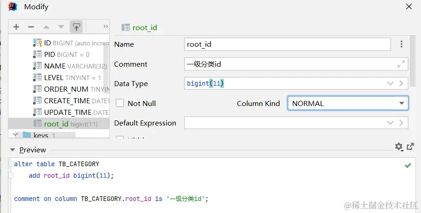This screenshot has height=213, width=421.
Task: Move the selected column up
Action: [x=46, y=27]
